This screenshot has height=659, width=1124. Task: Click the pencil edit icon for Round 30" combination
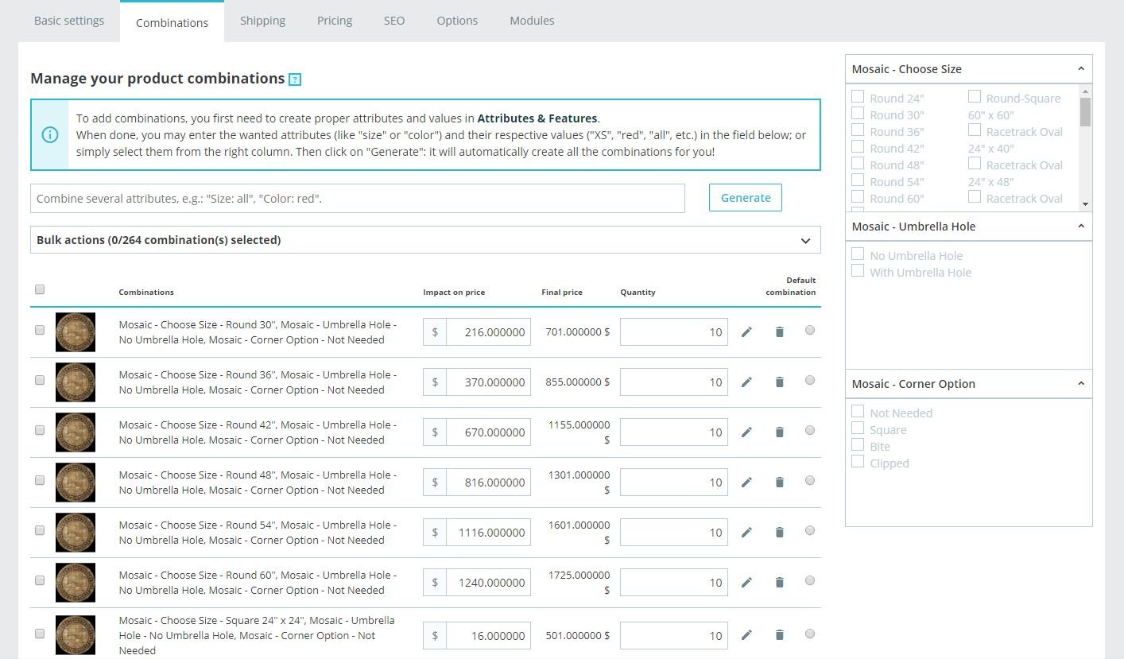[x=746, y=332]
